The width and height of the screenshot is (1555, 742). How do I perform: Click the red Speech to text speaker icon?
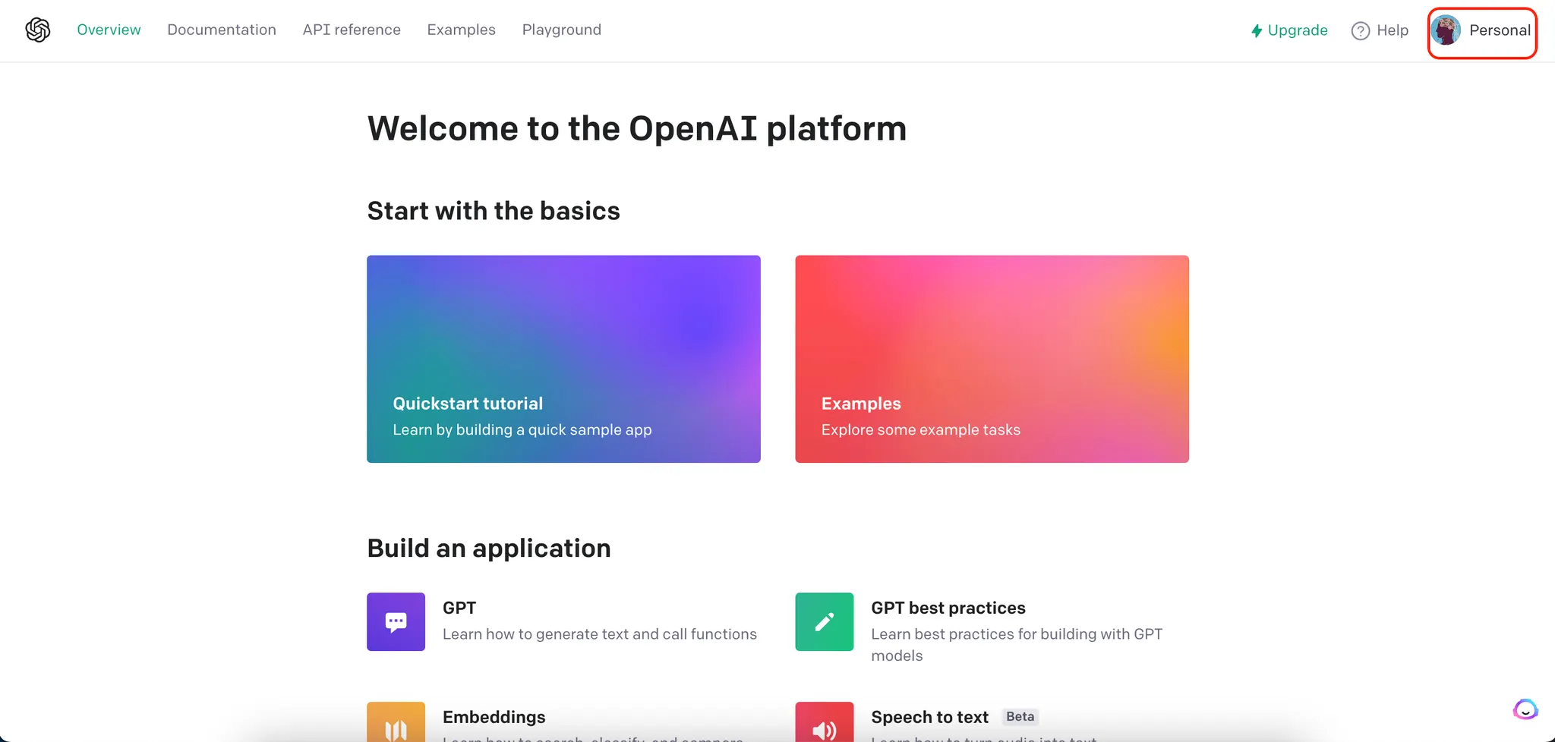point(824,722)
